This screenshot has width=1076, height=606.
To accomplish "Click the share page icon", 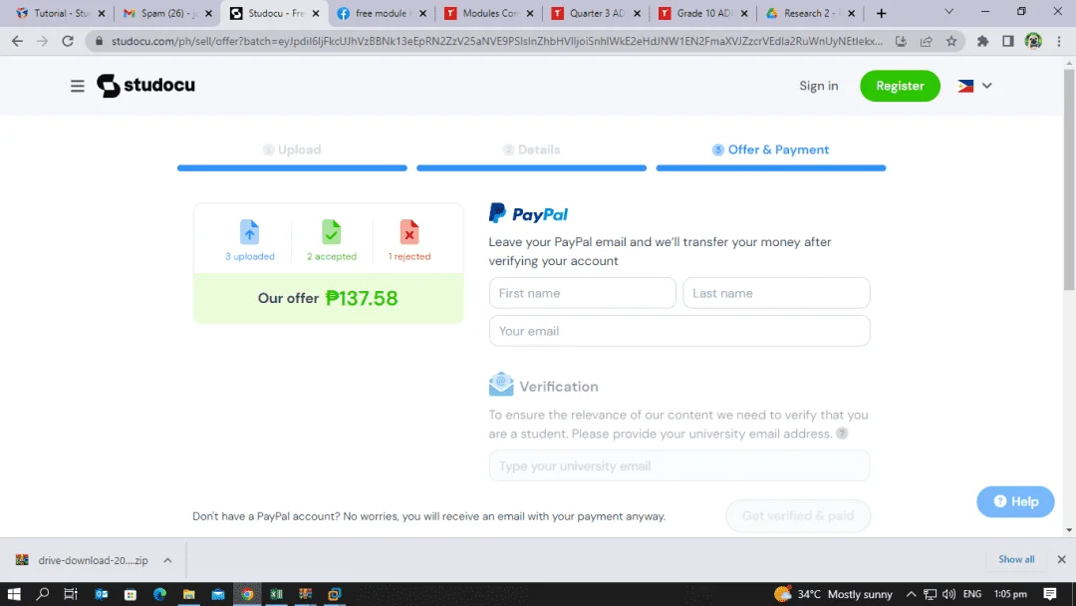I will point(926,41).
